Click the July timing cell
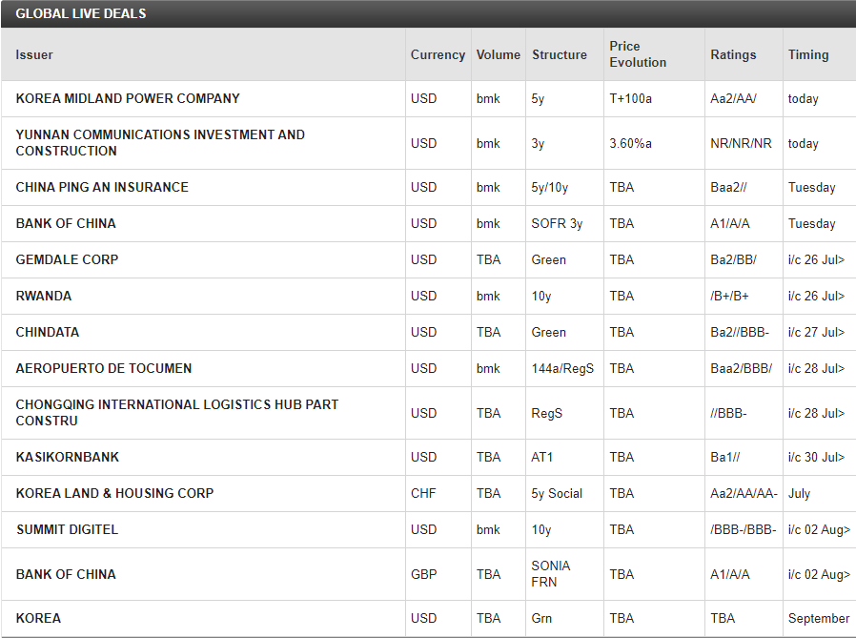The width and height of the screenshot is (856, 638). click(x=799, y=493)
